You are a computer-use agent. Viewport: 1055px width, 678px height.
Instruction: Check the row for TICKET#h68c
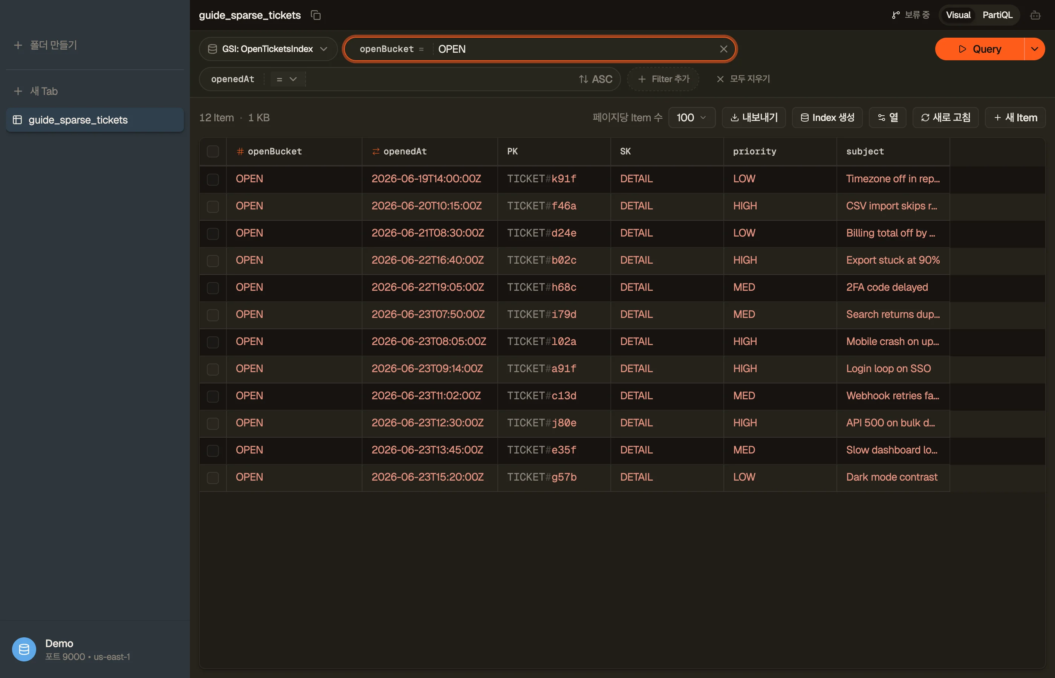pyautogui.click(x=213, y=288)
